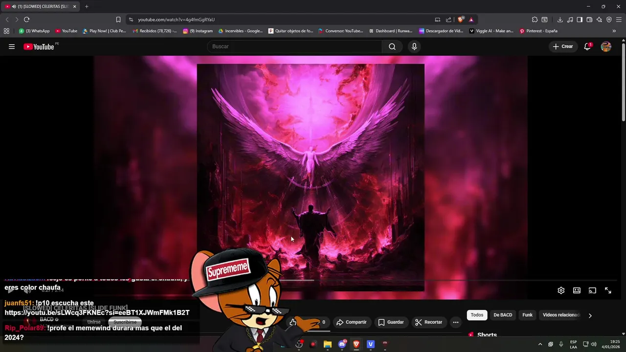Open Instagram bookmark
Screen dimensions: 626x352
[x=198, y=31]
